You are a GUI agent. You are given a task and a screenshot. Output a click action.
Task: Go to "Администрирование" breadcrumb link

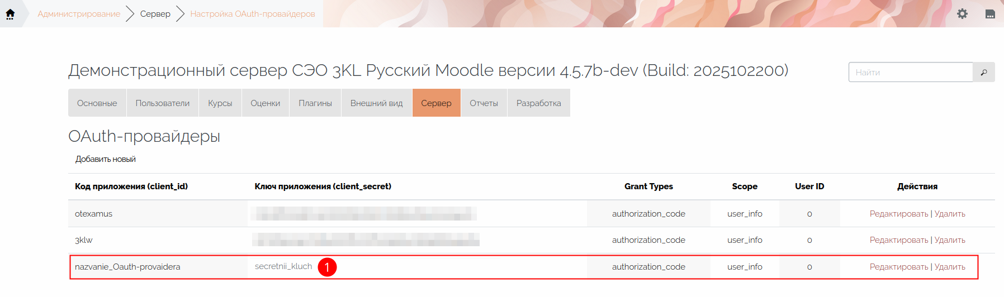[79, 14]
